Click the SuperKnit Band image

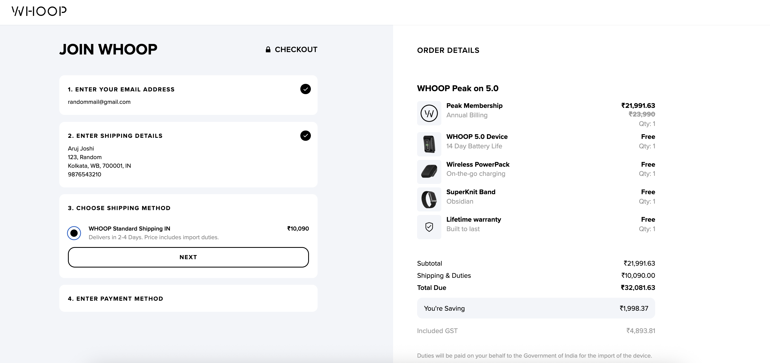[x=429, y=200]
